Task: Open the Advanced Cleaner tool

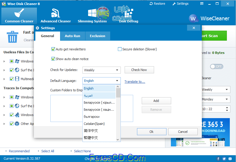Action: click(x=56, y=16)
